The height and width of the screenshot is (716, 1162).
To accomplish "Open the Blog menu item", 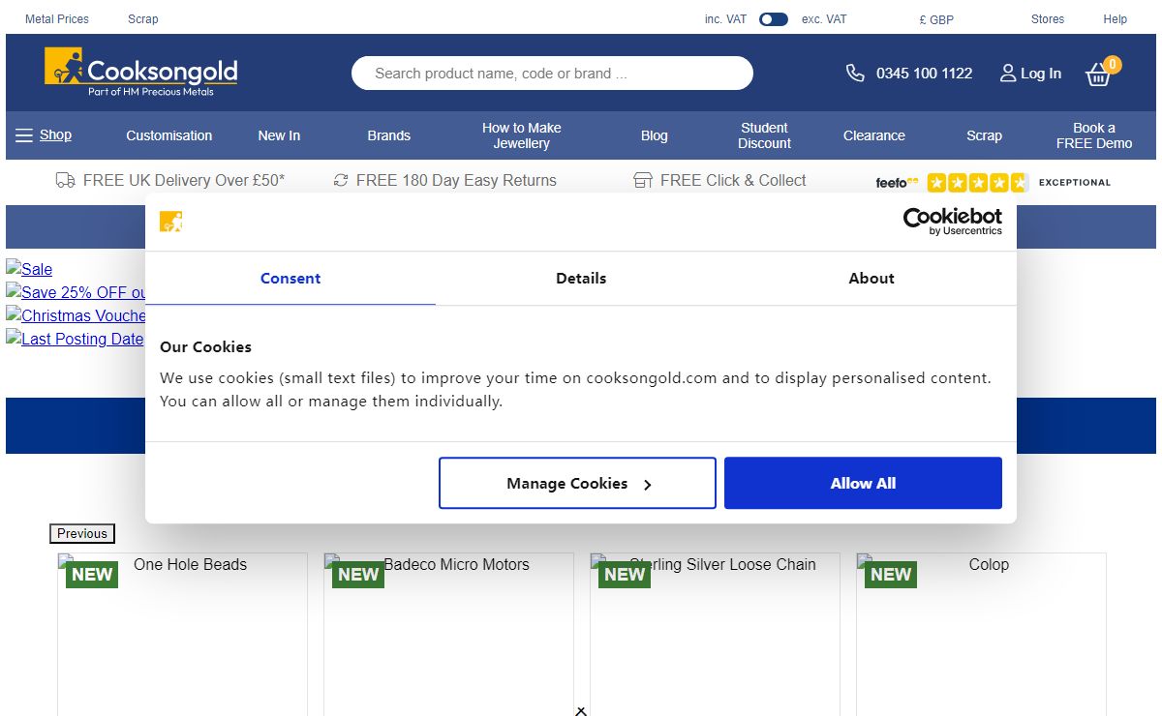I will pos(655,135).
